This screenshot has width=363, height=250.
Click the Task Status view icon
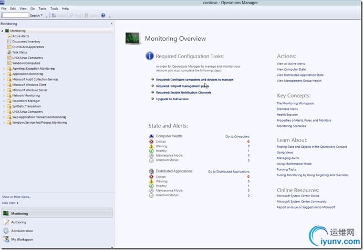[x=9, y=52]
